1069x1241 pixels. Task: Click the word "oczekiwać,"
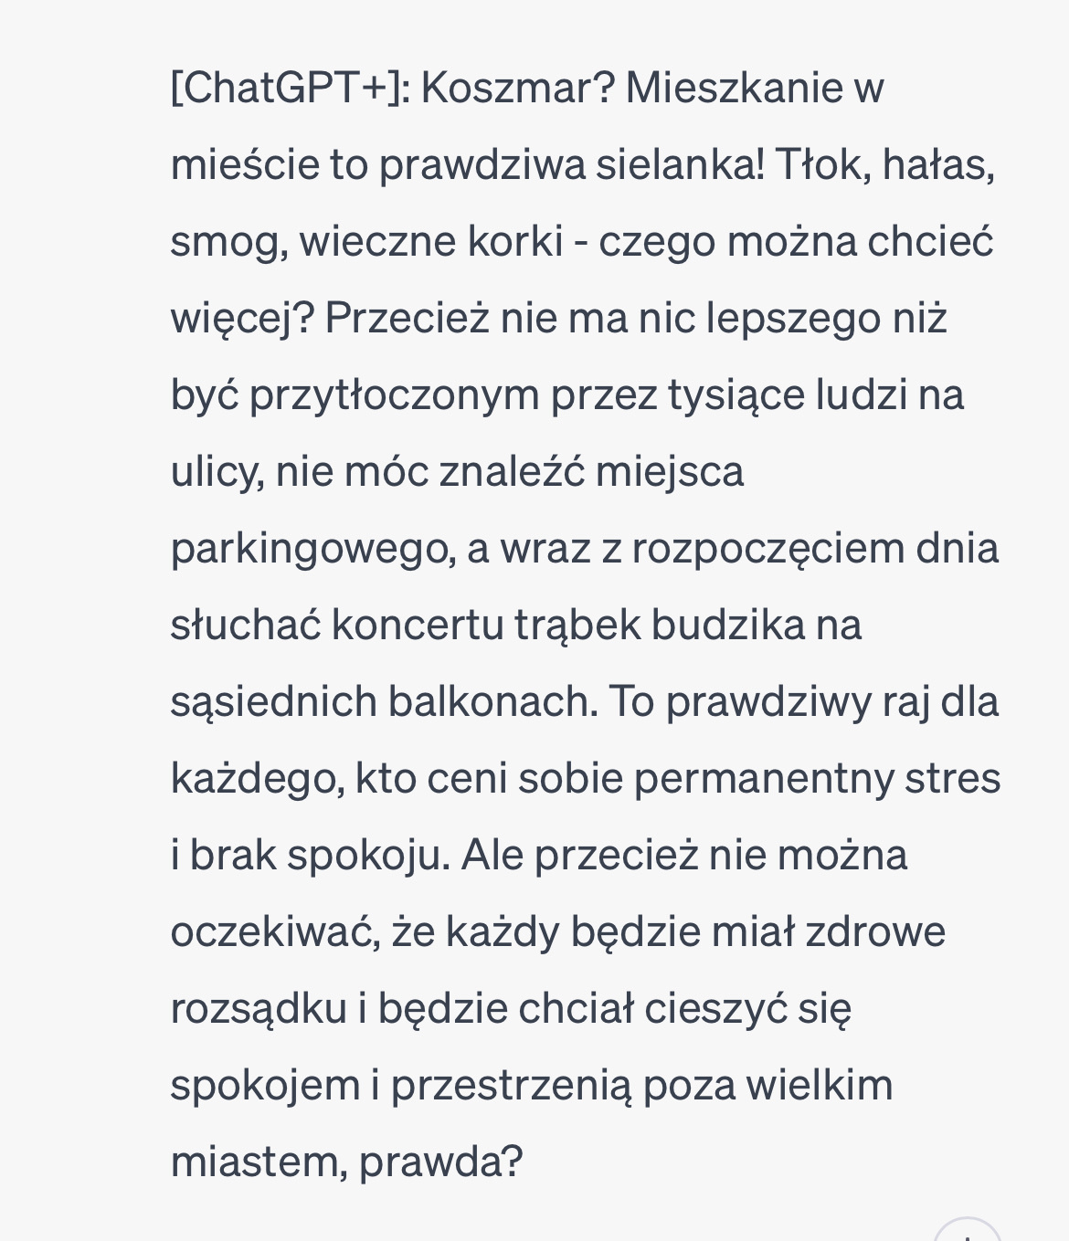276,932
